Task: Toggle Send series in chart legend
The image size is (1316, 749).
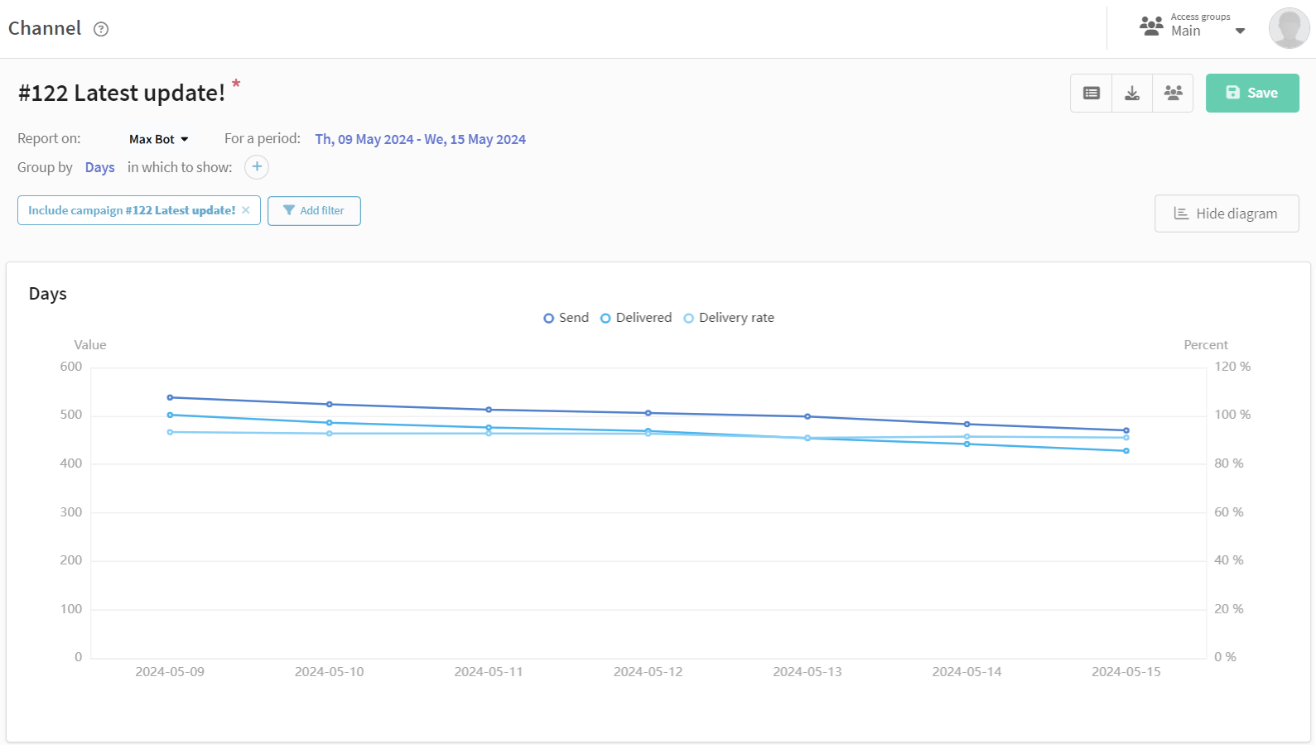Action: point(566,318)
